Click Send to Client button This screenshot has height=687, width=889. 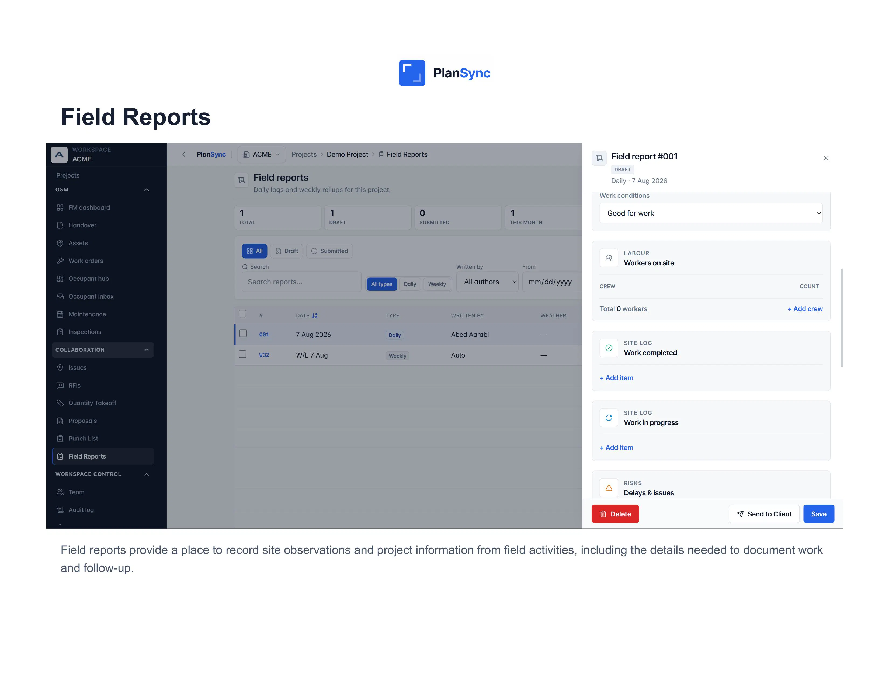pos(764,514)
